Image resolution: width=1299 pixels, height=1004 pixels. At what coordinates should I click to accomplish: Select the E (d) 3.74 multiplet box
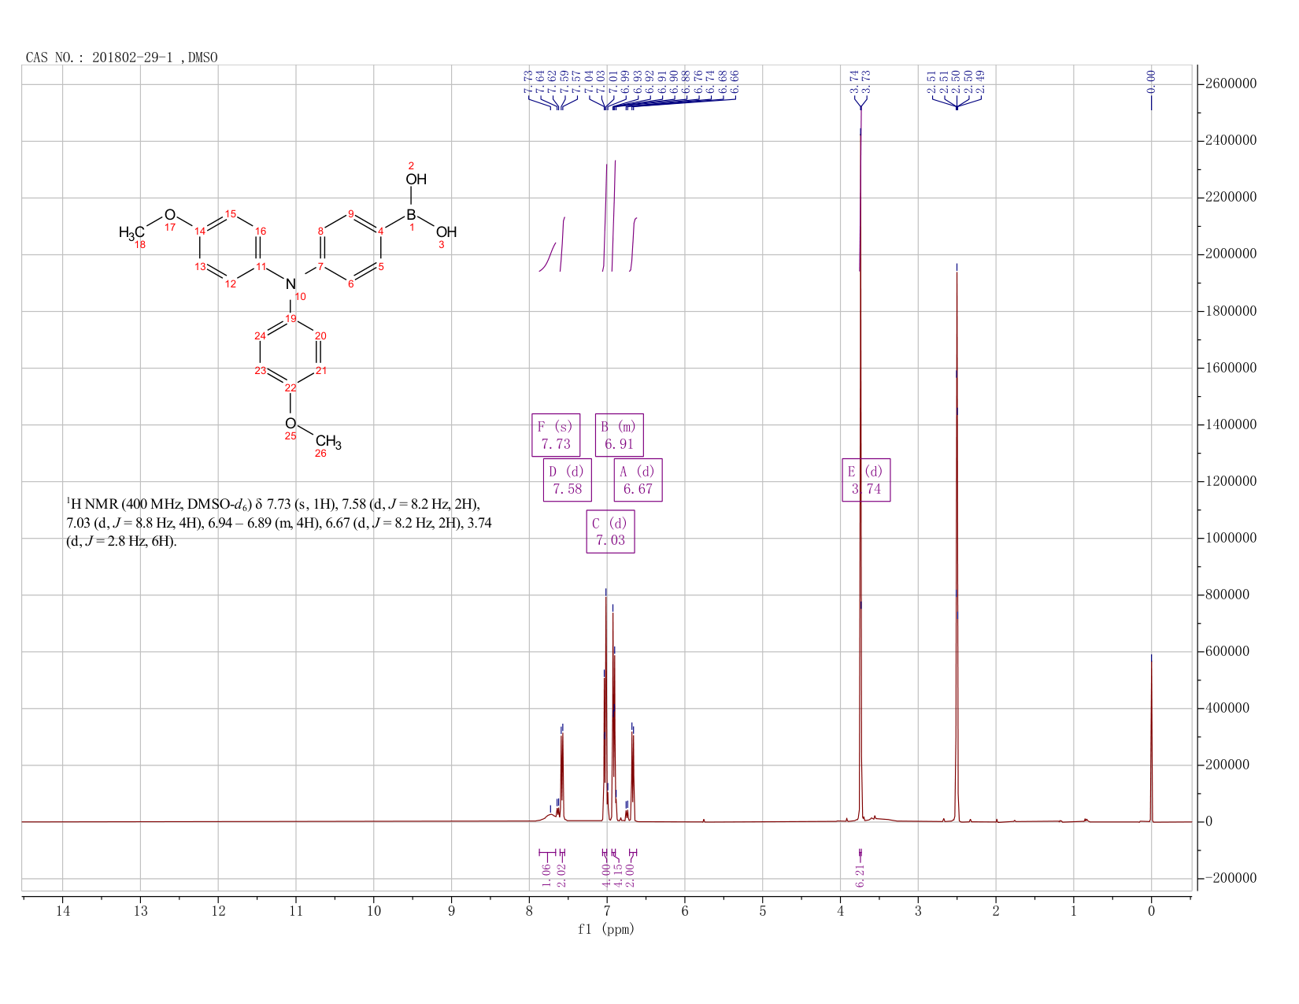tap(866, 480)
